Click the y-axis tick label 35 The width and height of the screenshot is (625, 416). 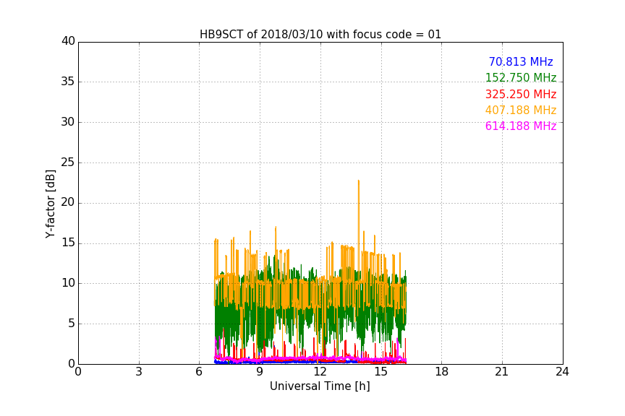(x=68, y=82)
